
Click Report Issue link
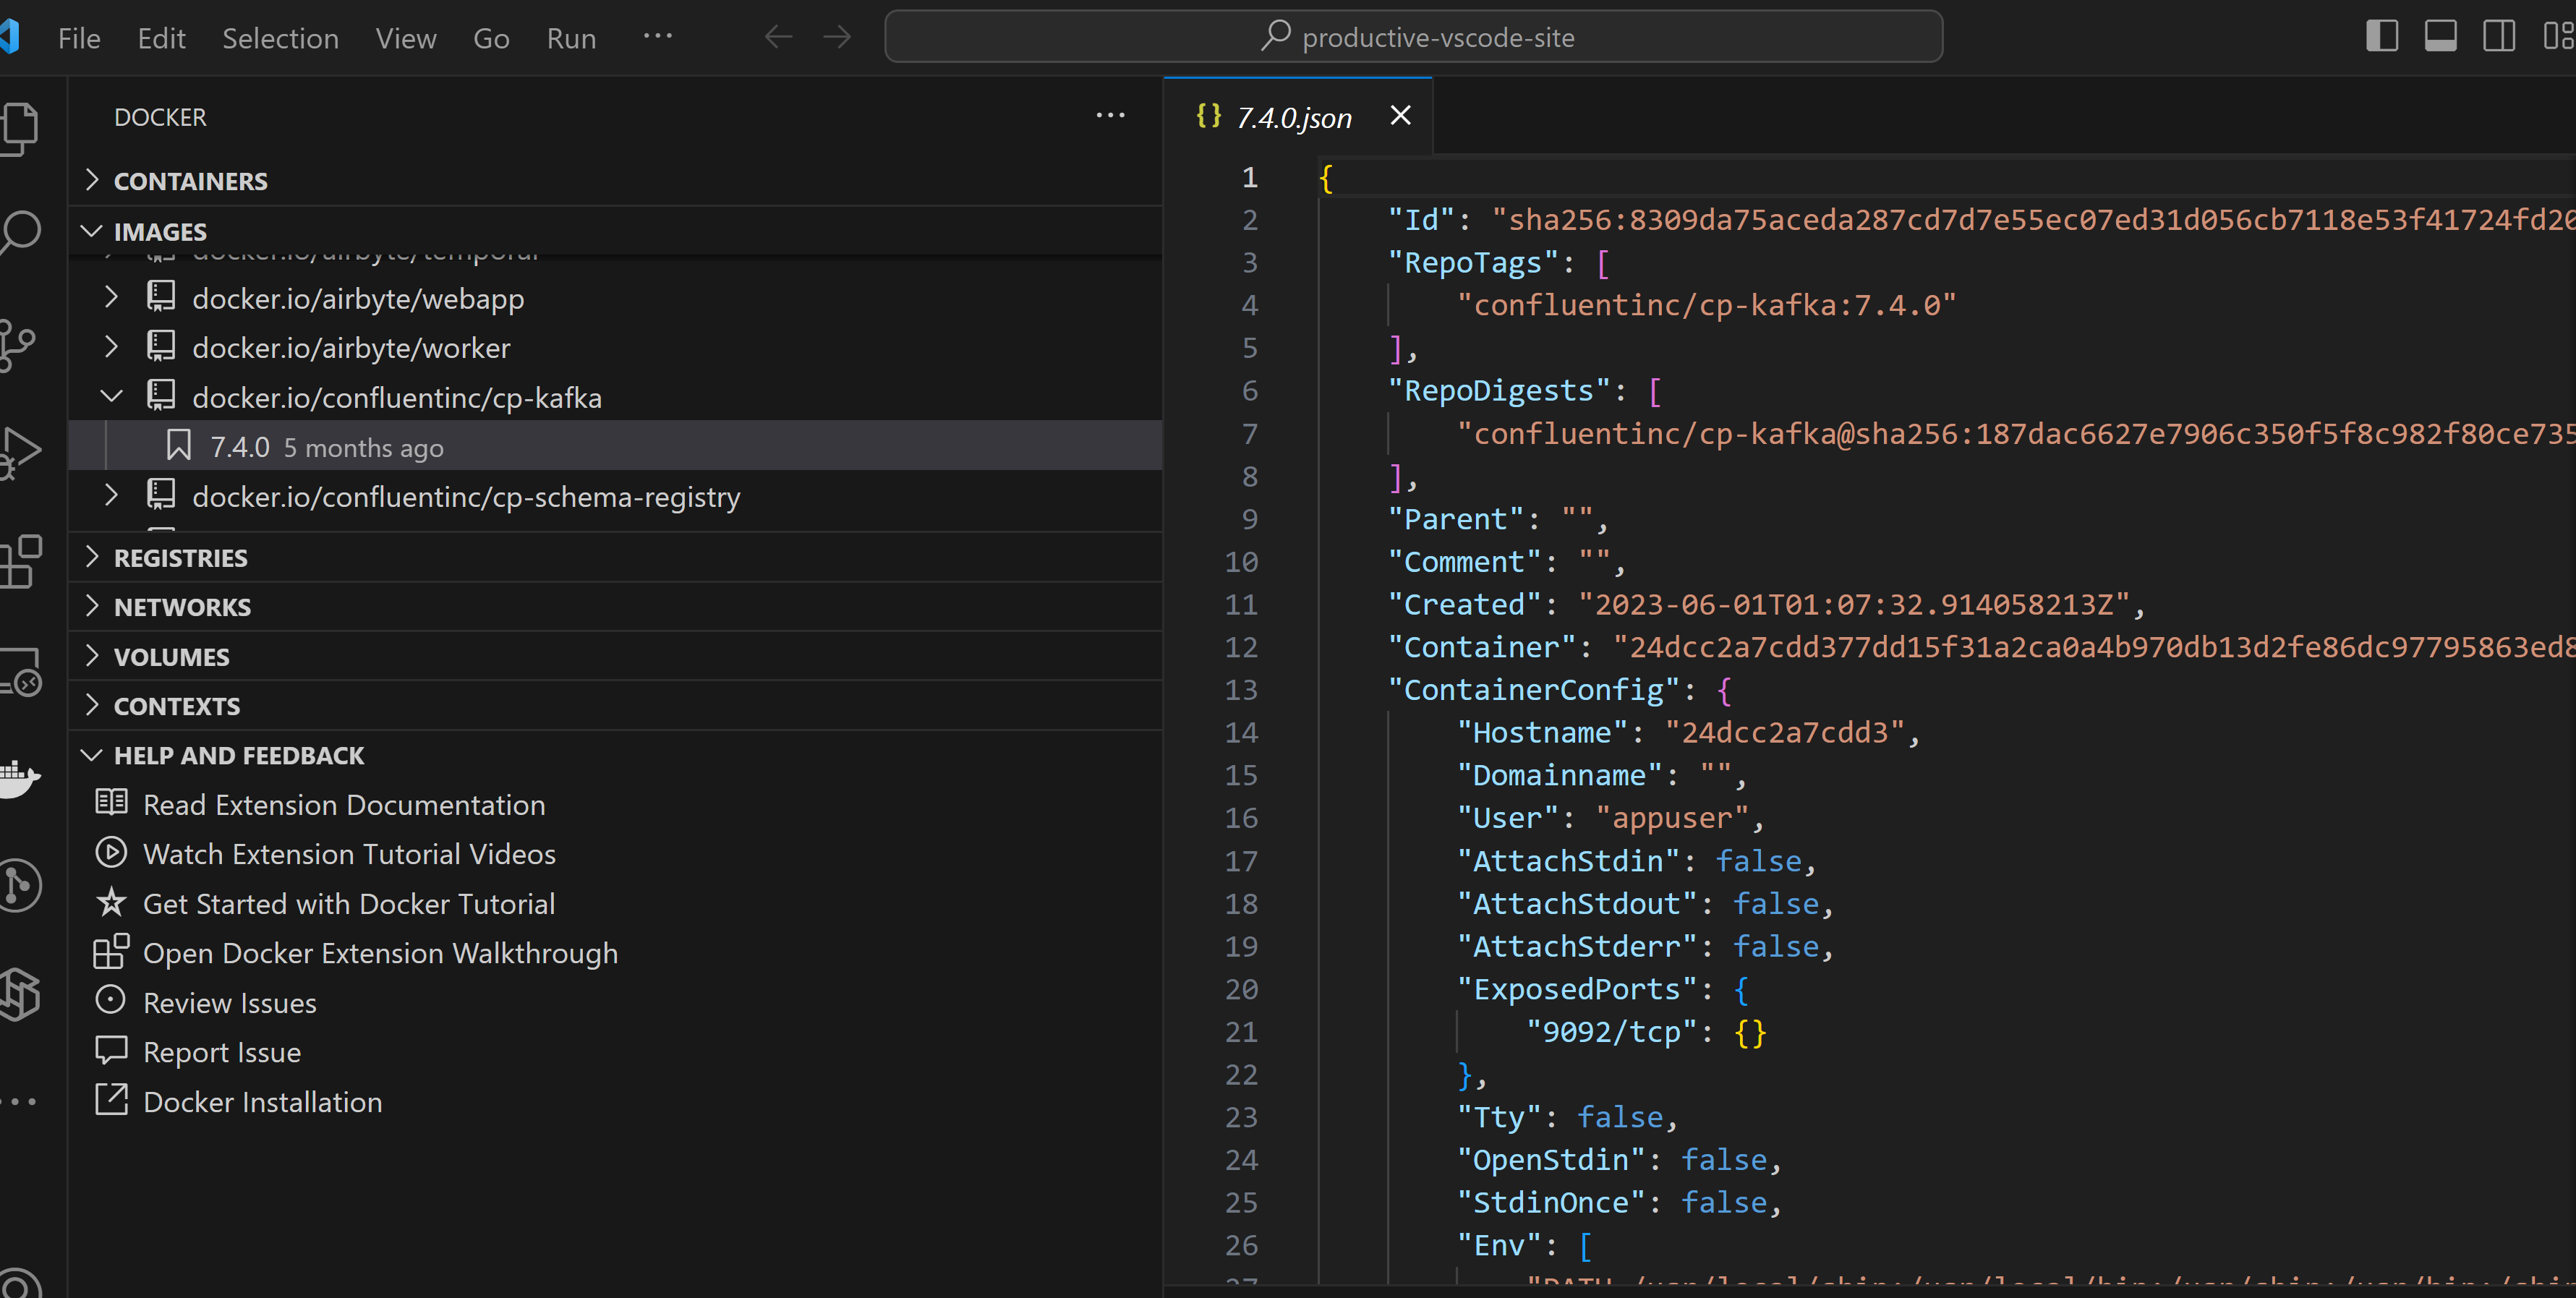point(222,1052)
